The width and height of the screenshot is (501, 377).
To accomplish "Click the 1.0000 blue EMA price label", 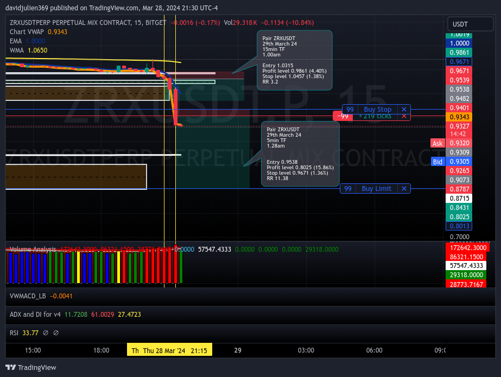I will [x=459, y=43].
